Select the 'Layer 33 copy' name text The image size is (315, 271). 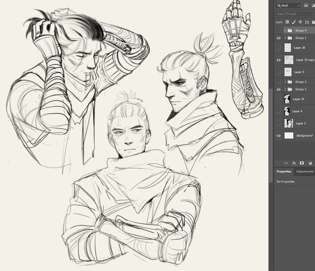(x=305, y=60)
